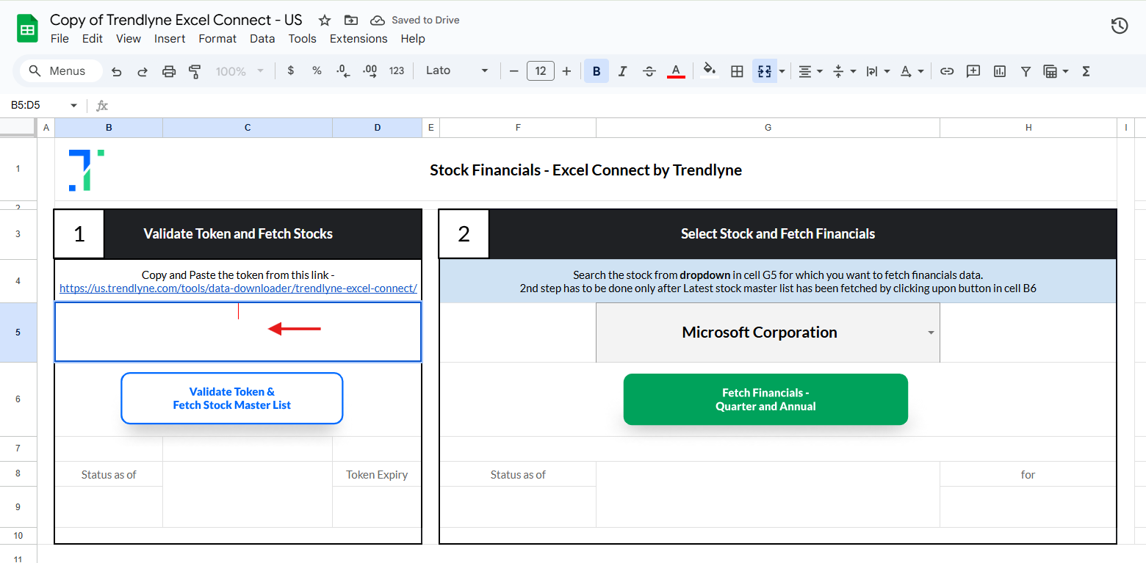Toggle italic formatting
Screen dimensions: 1146x563
[x=622, y=71]
